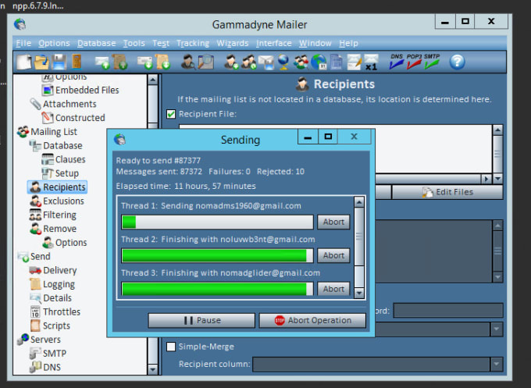This screenshot has width=531, height=388.
Task: Abort Thread 1 sending
Action: (333, 222)
